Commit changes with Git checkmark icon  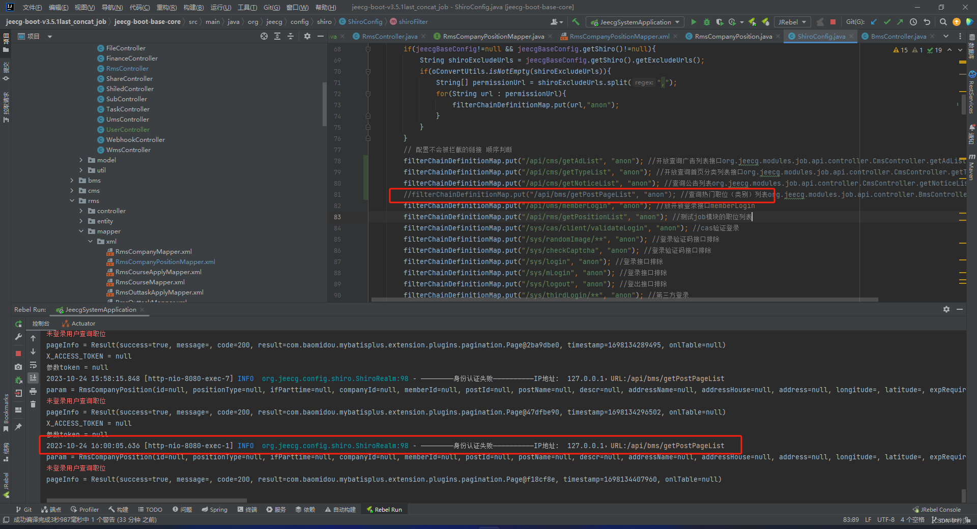pyautogui.click(x=887, y=22)
